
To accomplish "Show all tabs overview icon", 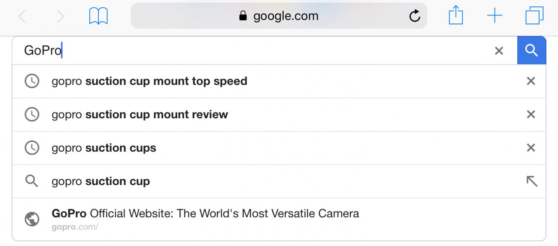I will click(534, 16).
